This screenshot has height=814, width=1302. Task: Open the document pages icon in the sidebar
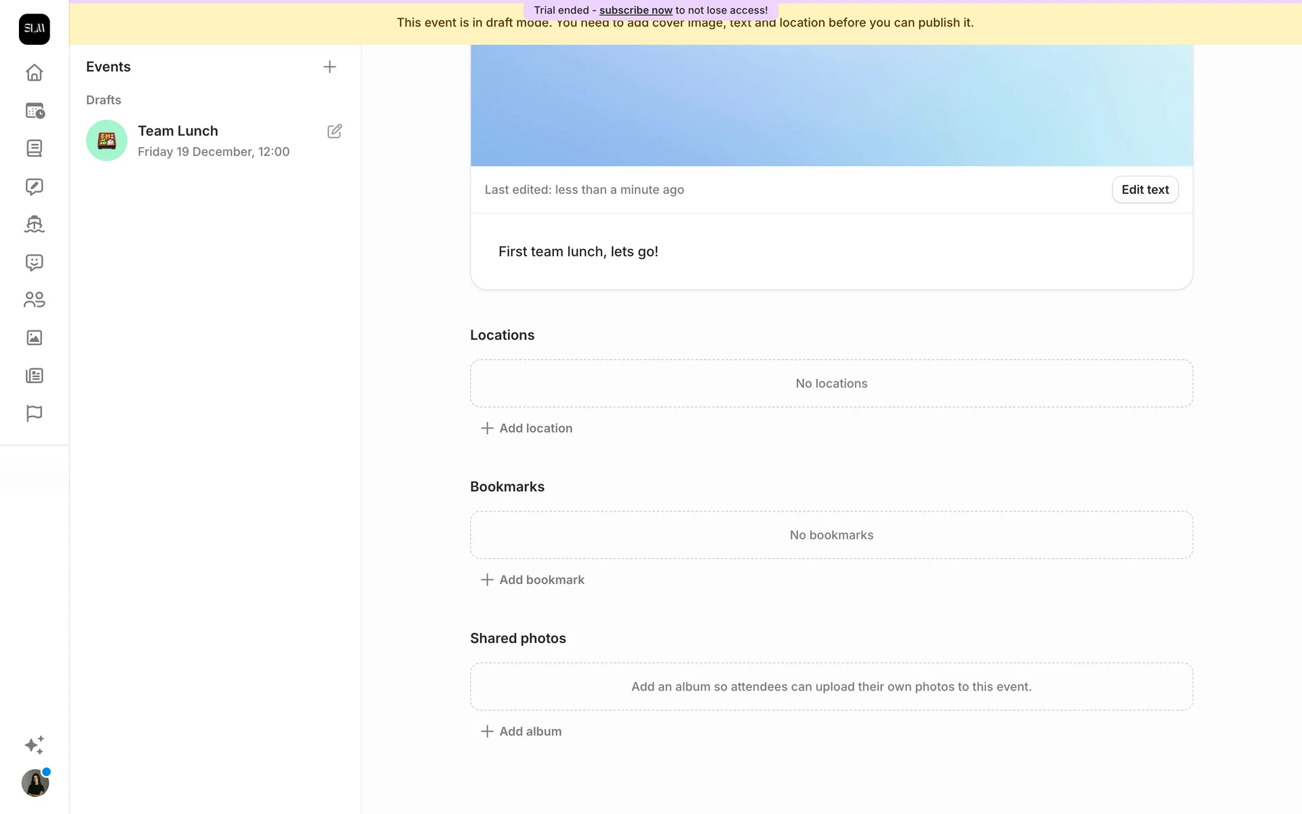34,149
